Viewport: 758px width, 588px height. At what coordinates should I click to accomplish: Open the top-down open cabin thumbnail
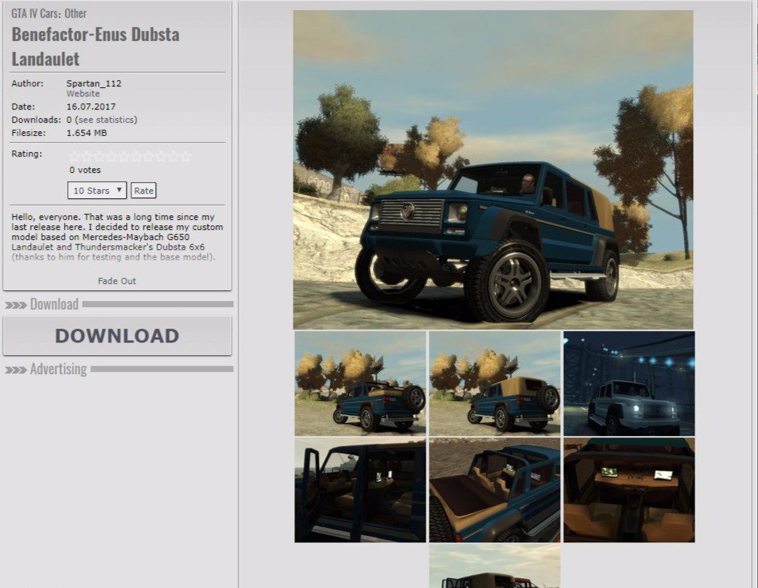tap(495, 491)
